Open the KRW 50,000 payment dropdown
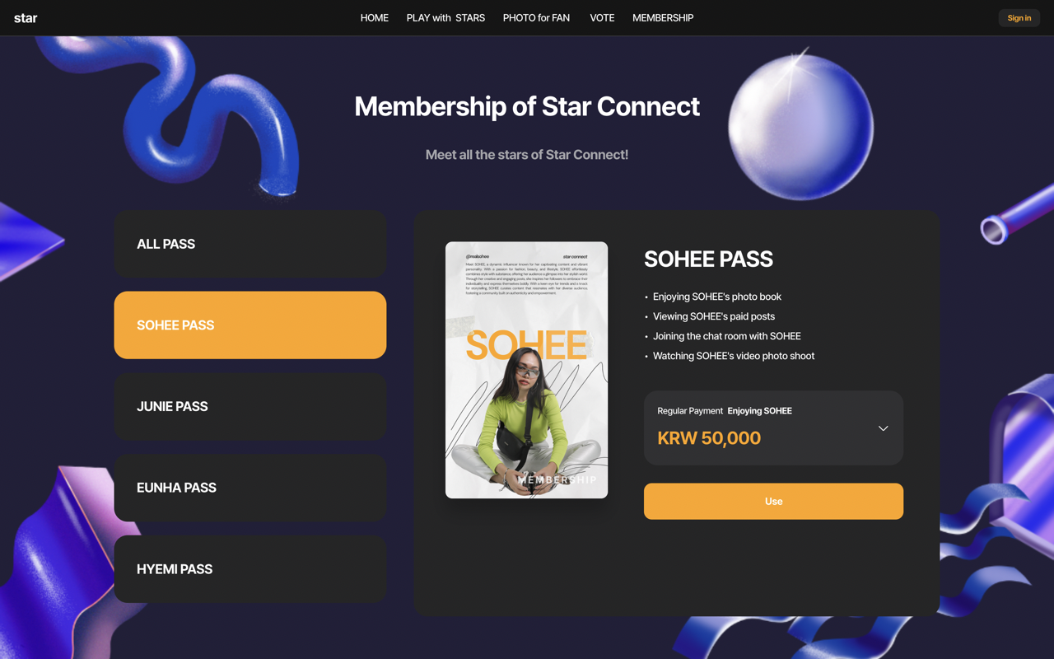 [773, 428]
